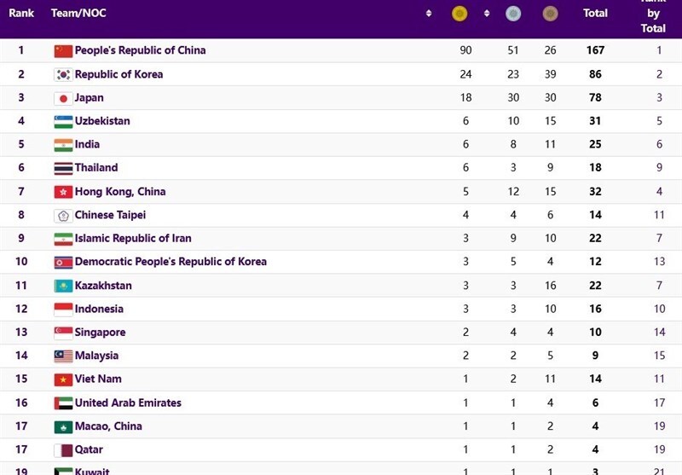Viewport: 682px width, 475px height.
Task: Click the silver medal column icon
Action: (512, 14)
